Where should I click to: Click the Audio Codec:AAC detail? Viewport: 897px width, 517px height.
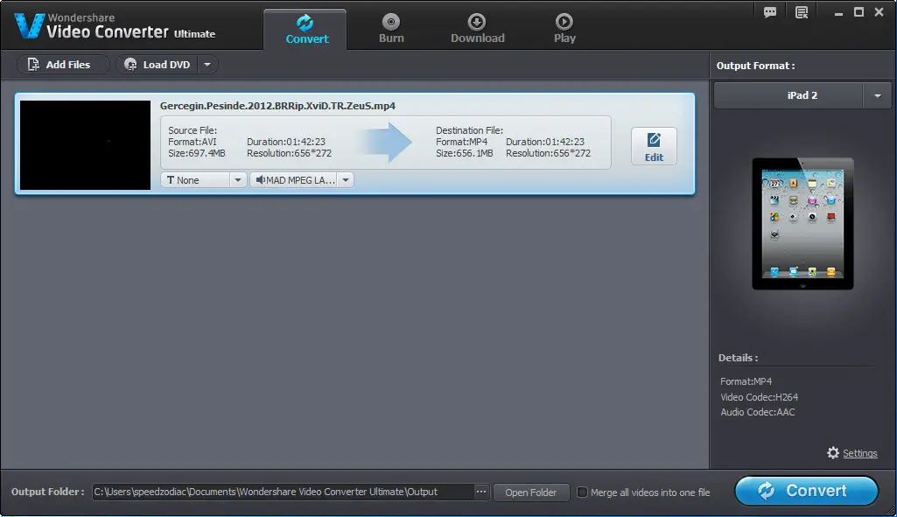click(x=757, y=412)
